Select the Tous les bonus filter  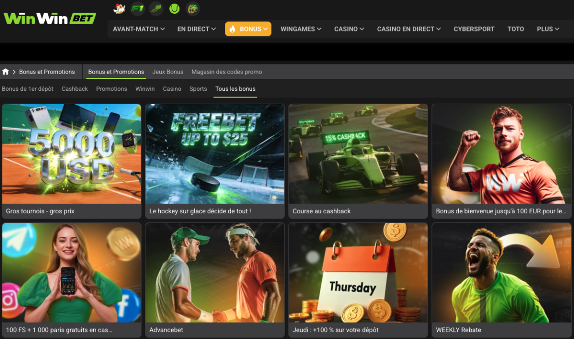click(x=235, y=89)
